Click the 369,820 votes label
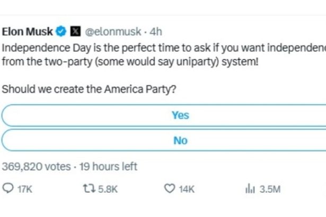Viewport: 326px width, 217px height. pos(37,167)
